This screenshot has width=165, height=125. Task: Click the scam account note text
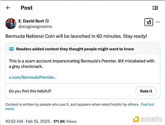click(x=55, y=61)
